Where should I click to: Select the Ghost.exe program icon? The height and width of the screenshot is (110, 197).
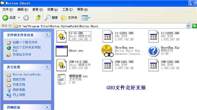coord(62,51)
